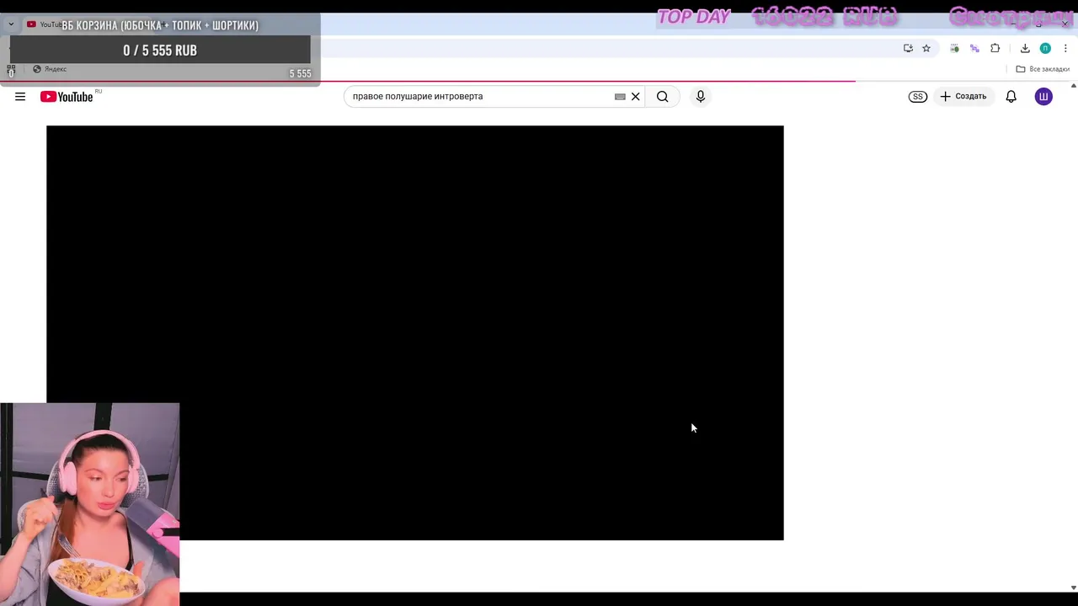Image resolution: width=1078 pixels, height=606 pixels.
Task: Open the Создать create menu
Action: coord(963,97)
